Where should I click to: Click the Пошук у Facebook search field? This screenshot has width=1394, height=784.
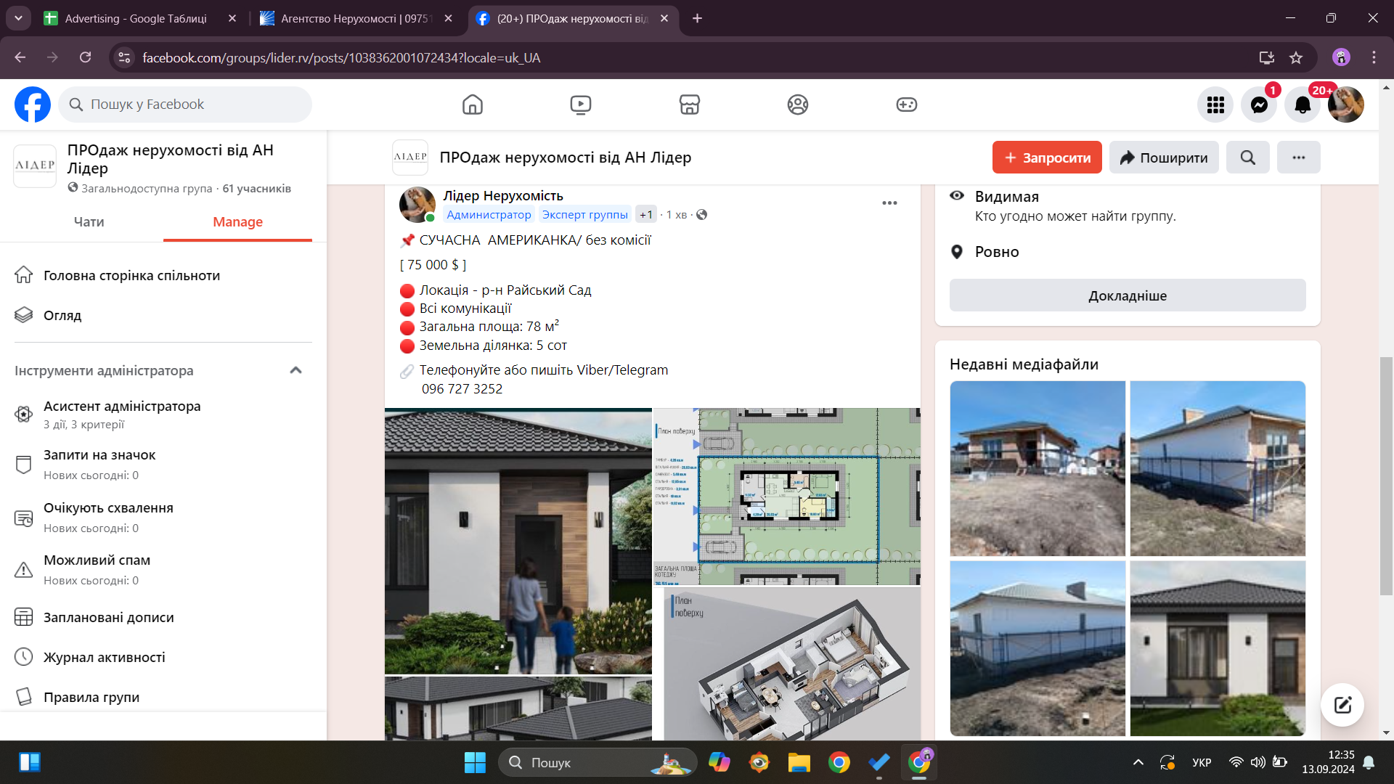185,105
